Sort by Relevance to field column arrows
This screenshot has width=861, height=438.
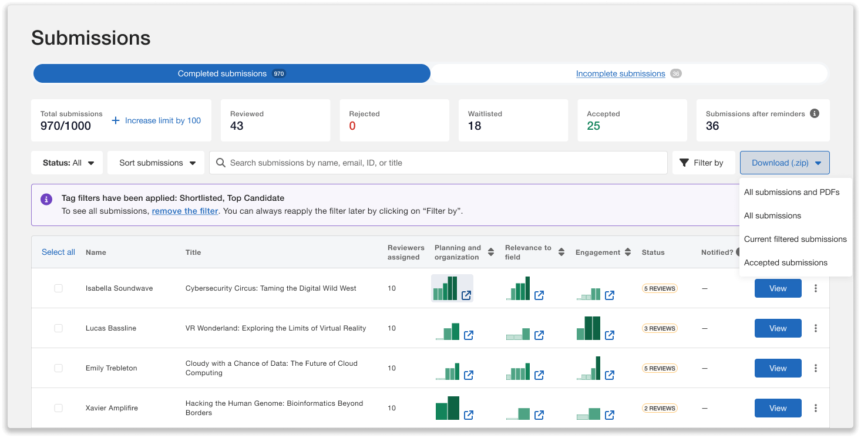[561, 252]
